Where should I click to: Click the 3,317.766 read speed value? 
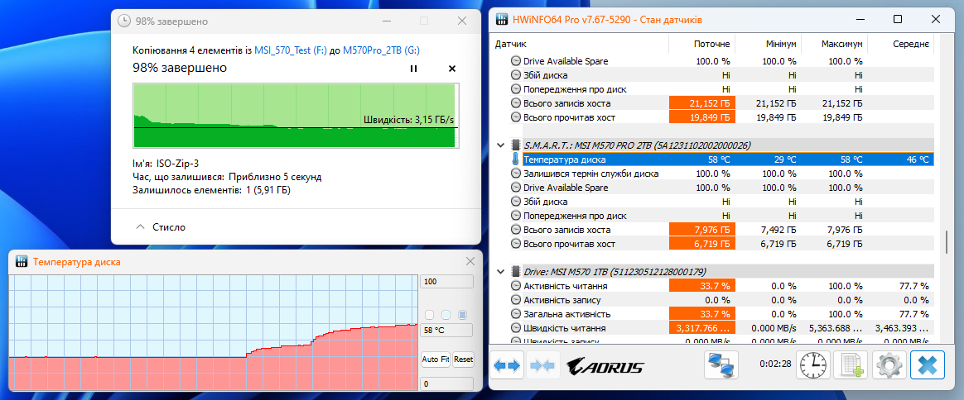[702, 328]
